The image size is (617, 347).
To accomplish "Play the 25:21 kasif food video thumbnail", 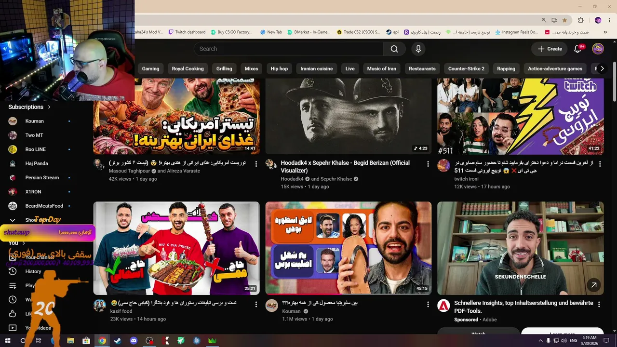I will point(176,248).
